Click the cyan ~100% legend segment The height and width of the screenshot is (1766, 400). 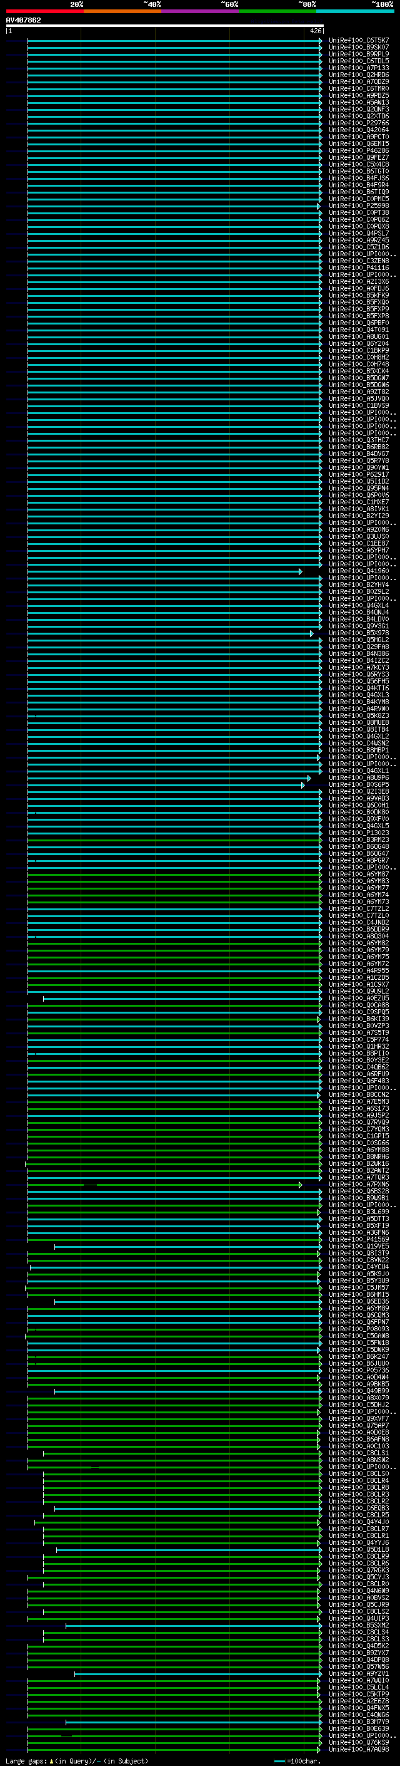coord(356,11)
